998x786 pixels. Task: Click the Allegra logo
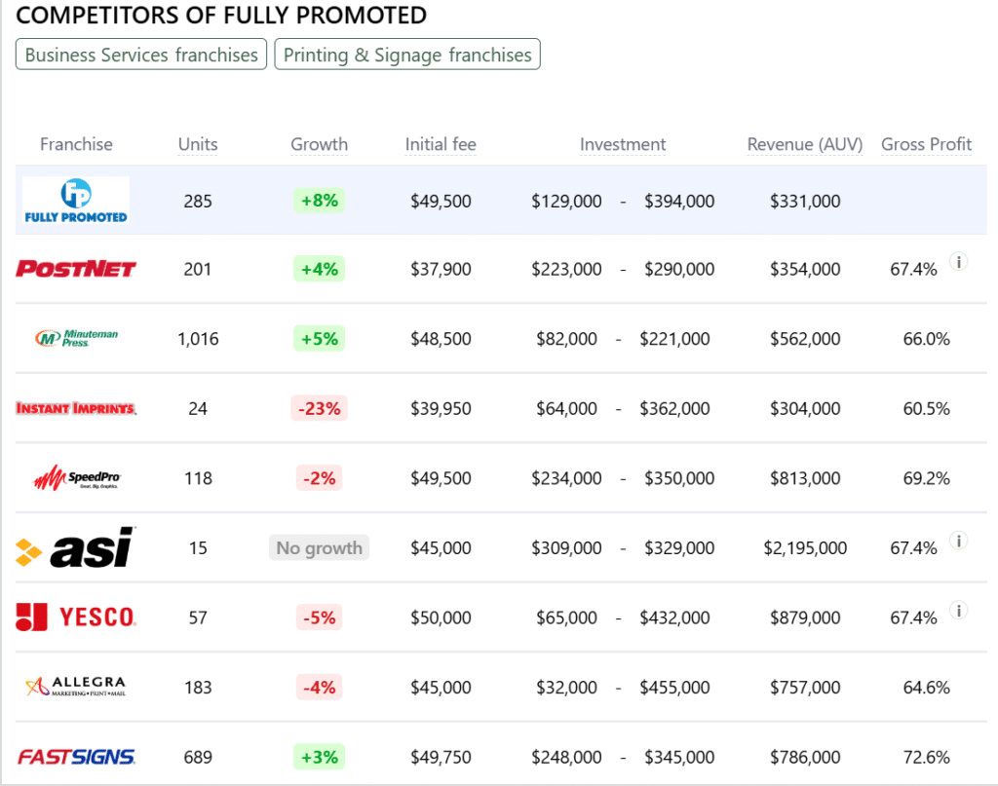pos(76,687)
